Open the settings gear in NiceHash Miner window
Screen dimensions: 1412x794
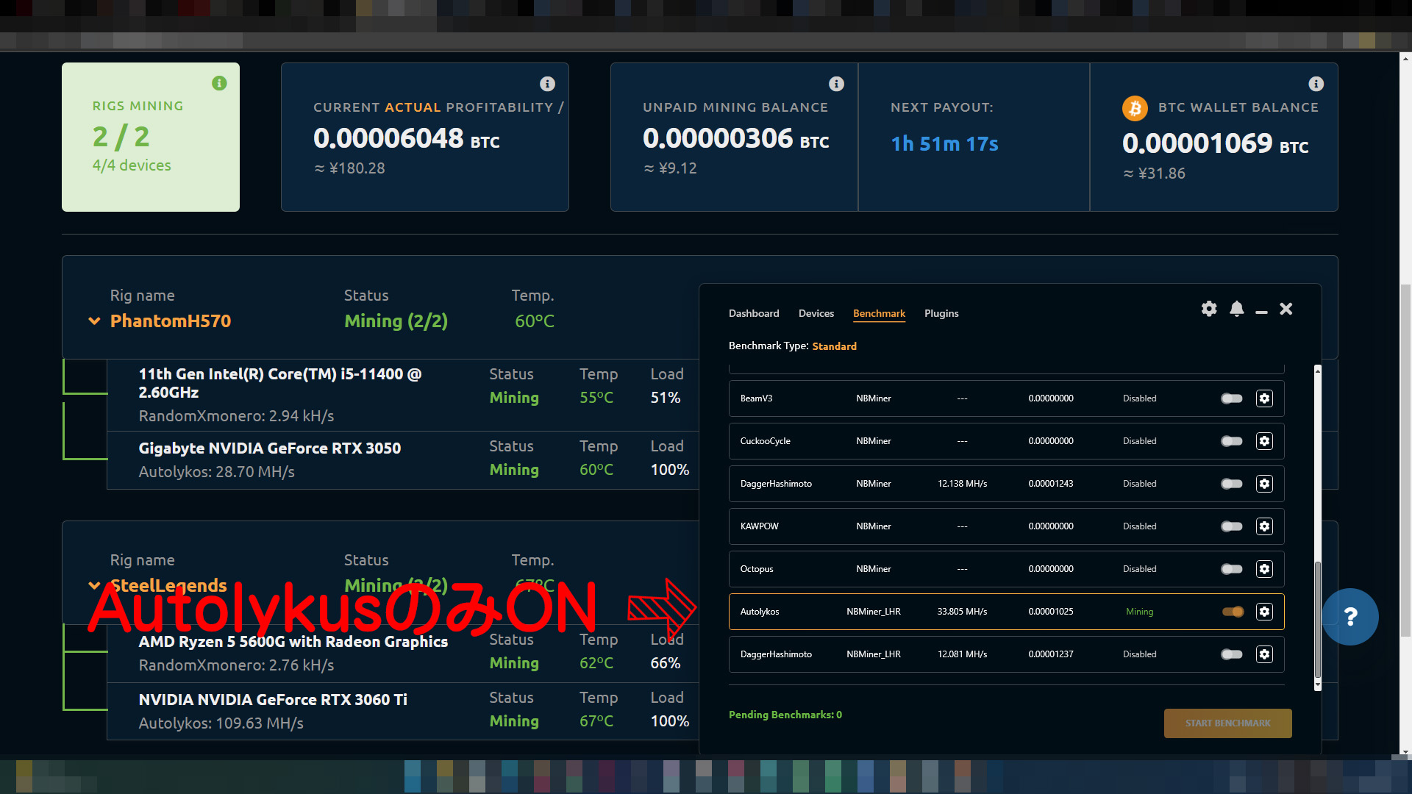[1209, 309]
